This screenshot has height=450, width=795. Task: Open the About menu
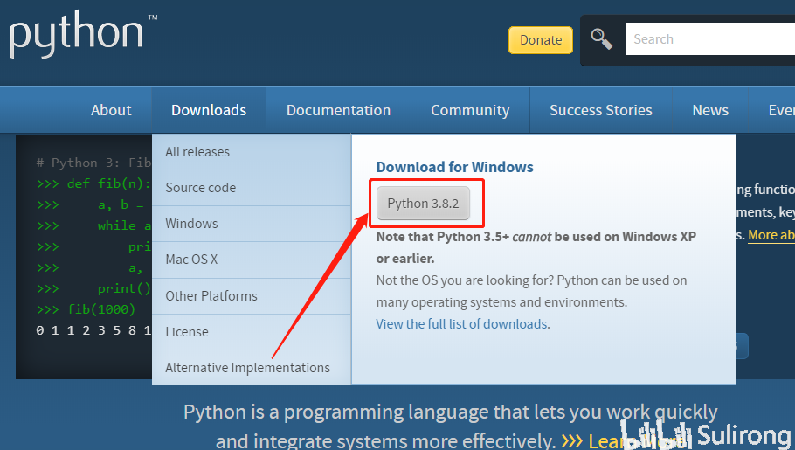pos(111,110)
